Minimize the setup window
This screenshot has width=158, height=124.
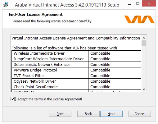click(129, 4)
